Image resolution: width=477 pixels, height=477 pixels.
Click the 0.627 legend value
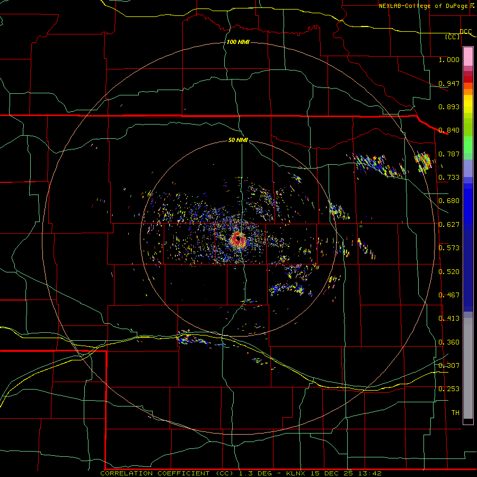449,225
